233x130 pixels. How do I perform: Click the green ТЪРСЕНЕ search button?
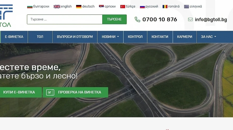pyautogui.click(x=114, y=19)
